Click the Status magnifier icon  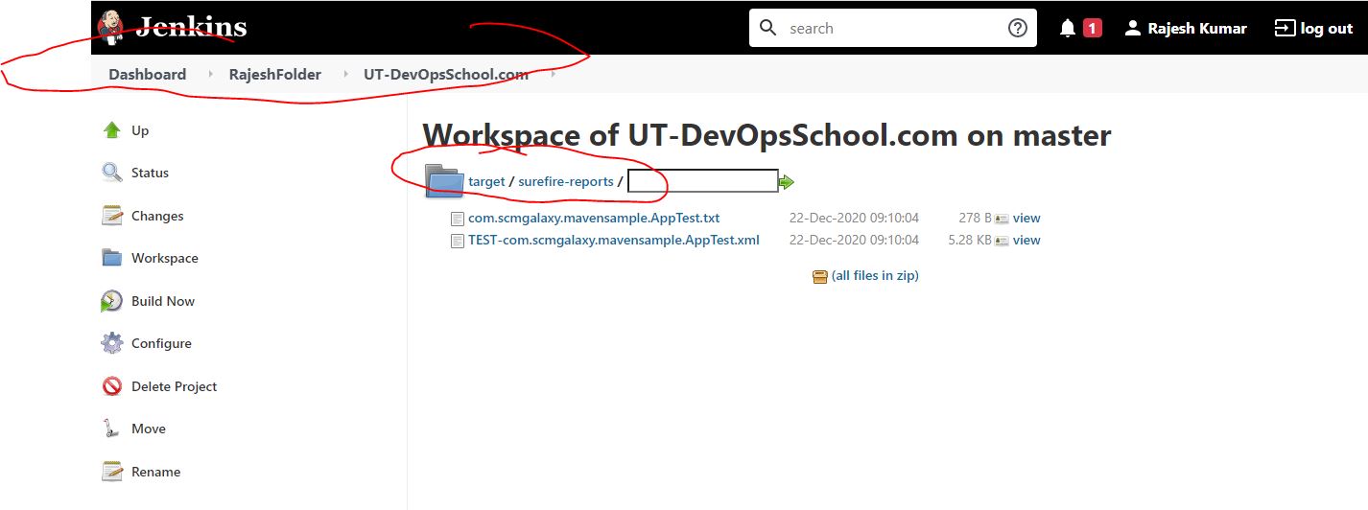(112, 173)
